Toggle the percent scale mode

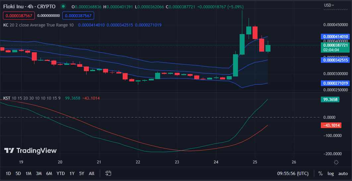(x=321, y=173)
